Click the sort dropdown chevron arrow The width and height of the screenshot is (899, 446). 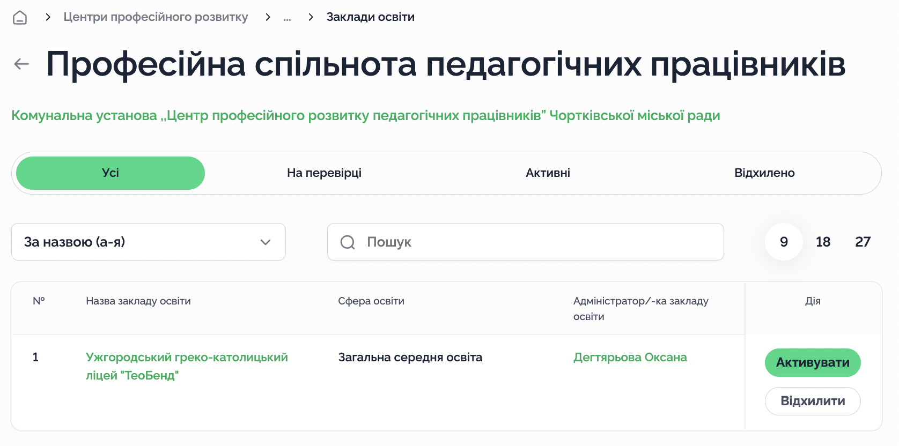265,242
